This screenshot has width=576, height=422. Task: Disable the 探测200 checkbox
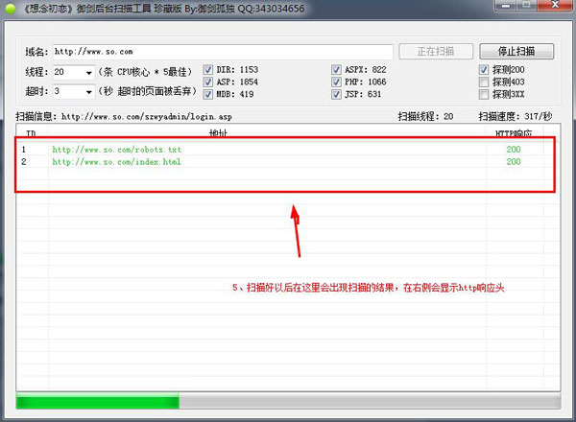[x=484, y=70]
